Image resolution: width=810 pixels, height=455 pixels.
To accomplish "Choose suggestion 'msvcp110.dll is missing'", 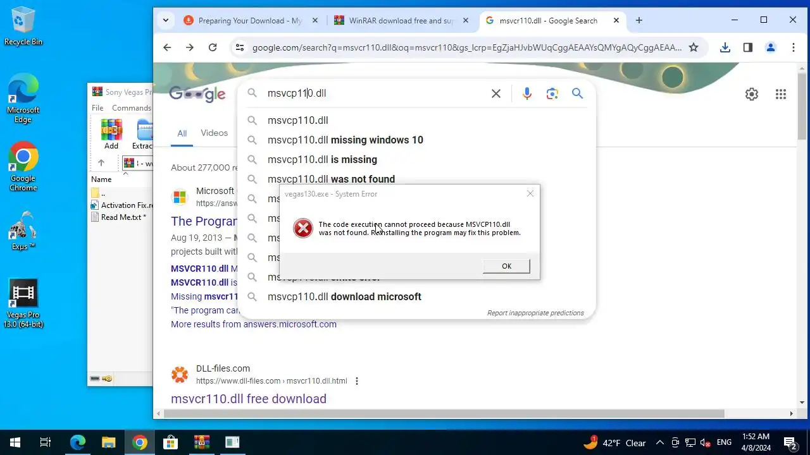I will 415,159.
